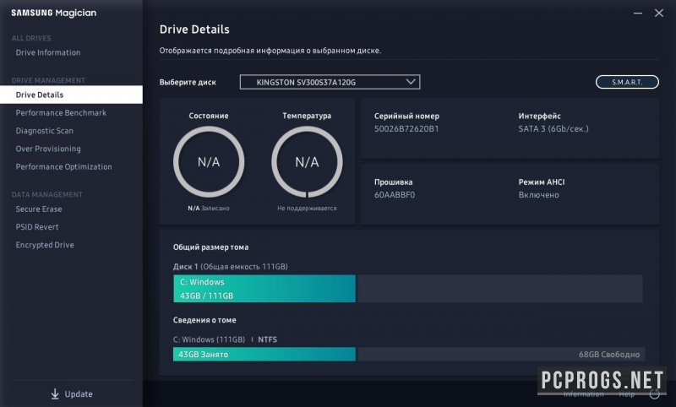The height and width of the screenshot is (407, 676).
Task: Open the KINGSTON SV300S37A120G drive selector
Action: click(x=330, y=82)
